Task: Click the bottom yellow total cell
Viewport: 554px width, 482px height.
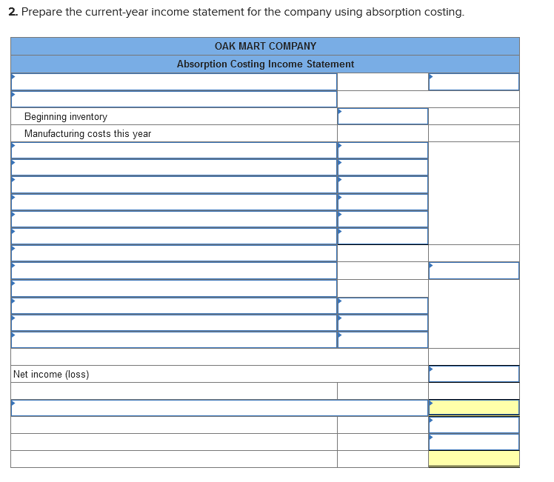Action: click(474, 459)
